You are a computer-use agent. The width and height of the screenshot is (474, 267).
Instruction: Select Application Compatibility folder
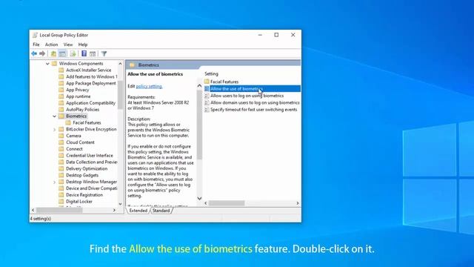coord(90,103)
